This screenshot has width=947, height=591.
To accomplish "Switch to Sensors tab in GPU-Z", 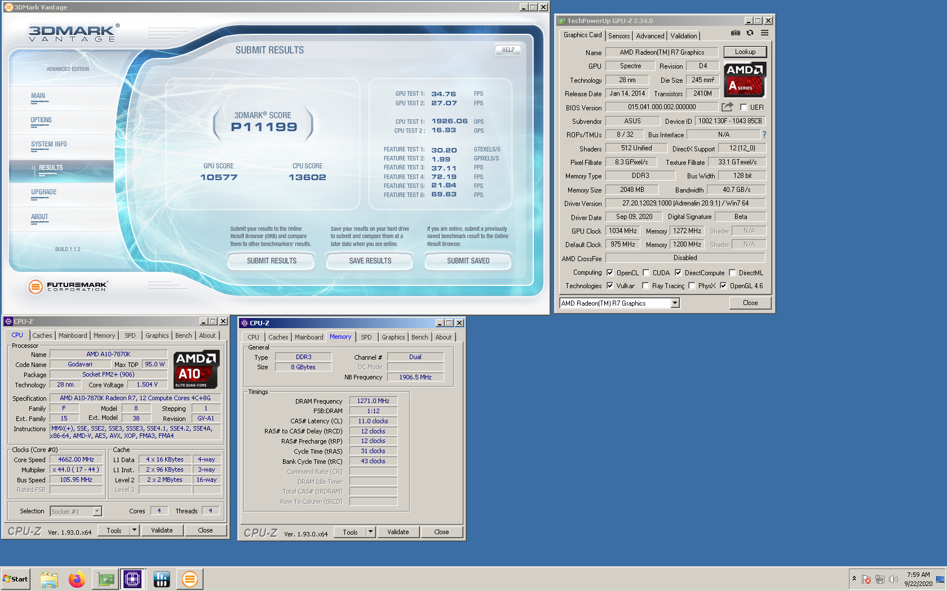I will 619,36.
